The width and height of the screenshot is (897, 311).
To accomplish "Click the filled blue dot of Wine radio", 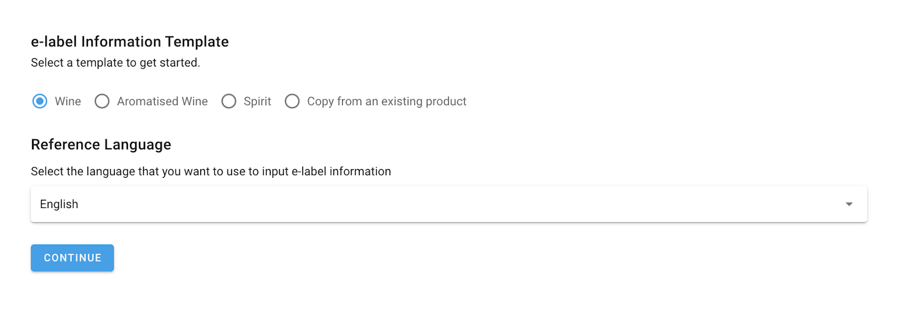I will coord(40,101).
